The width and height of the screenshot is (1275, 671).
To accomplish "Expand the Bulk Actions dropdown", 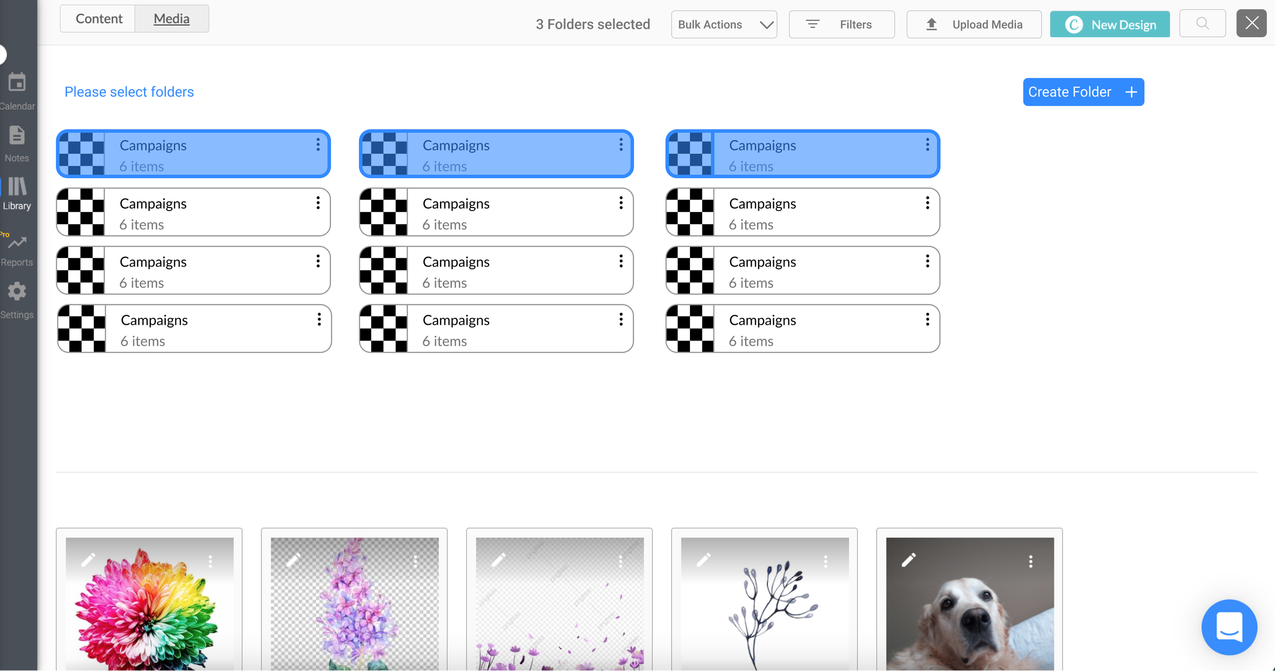I will coord(724,24).
